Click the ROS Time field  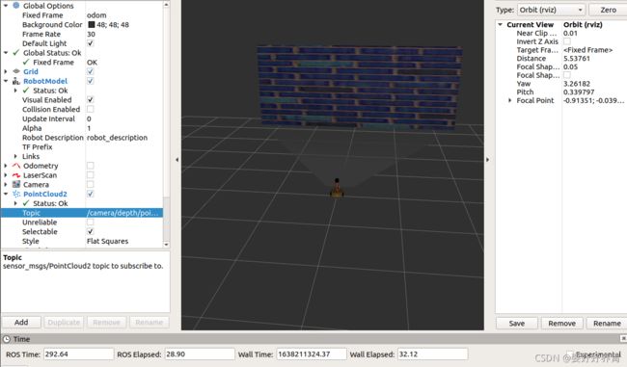tap(78, 354)
